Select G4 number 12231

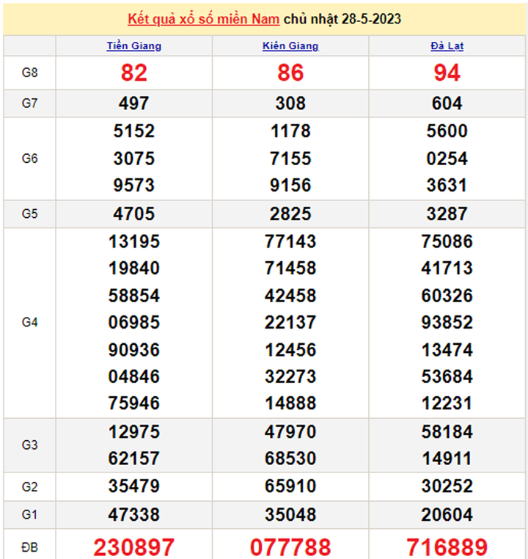(447, 403)
